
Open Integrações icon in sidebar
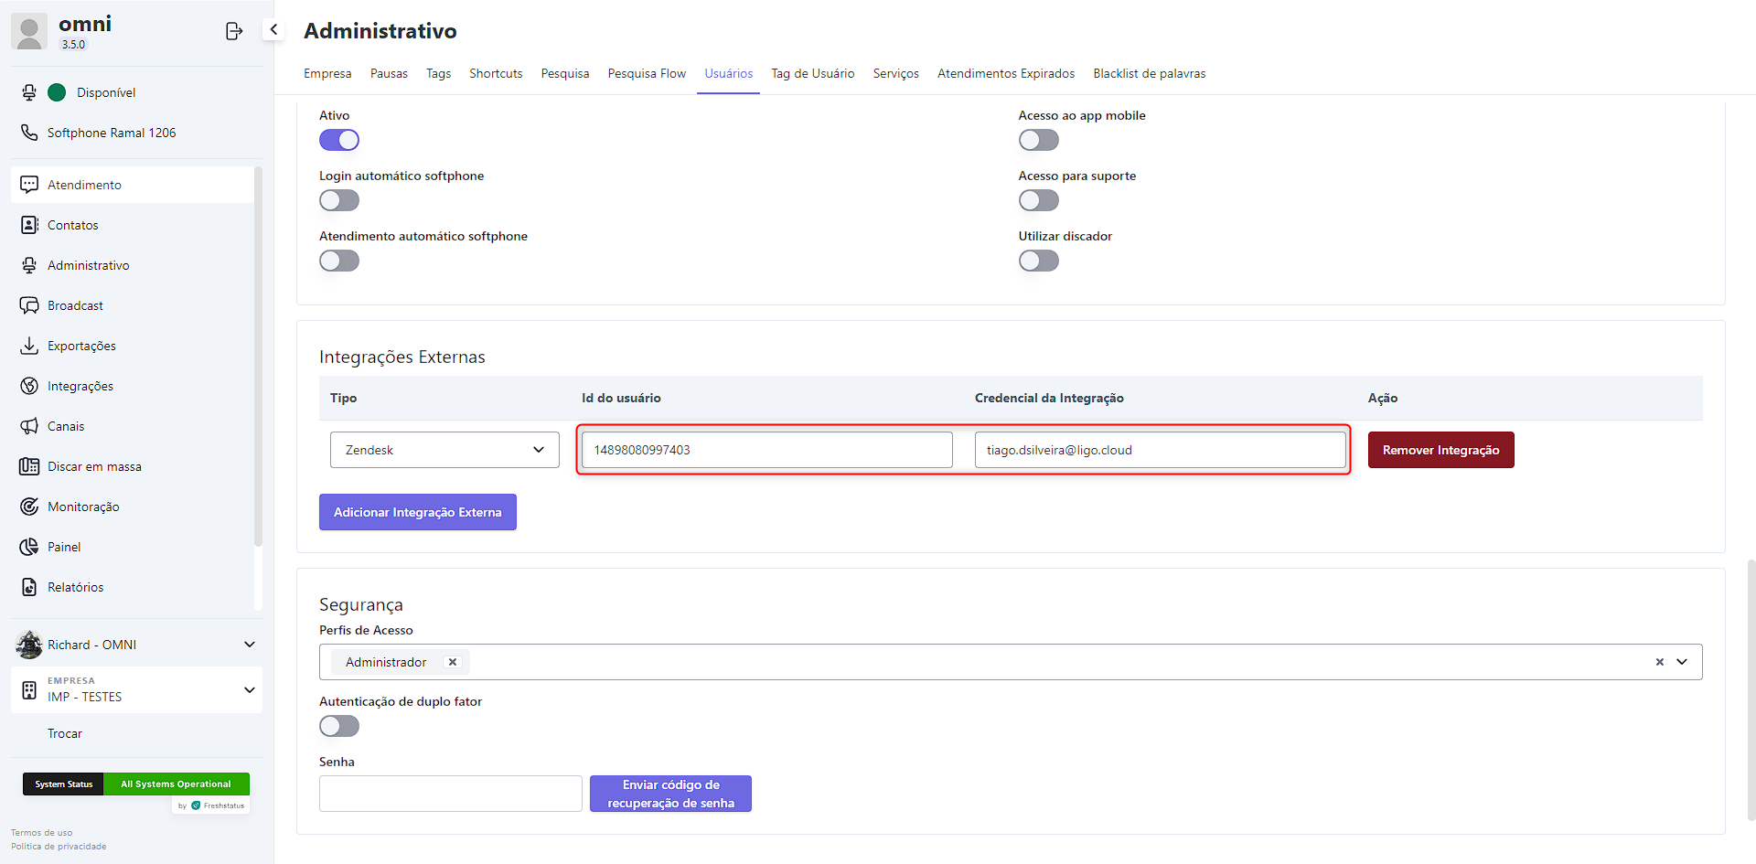29,386
